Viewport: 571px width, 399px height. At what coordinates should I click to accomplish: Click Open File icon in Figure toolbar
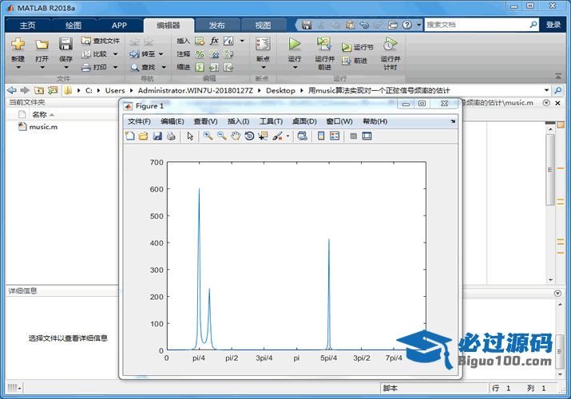pyautogui.click(x=144, y=136)
